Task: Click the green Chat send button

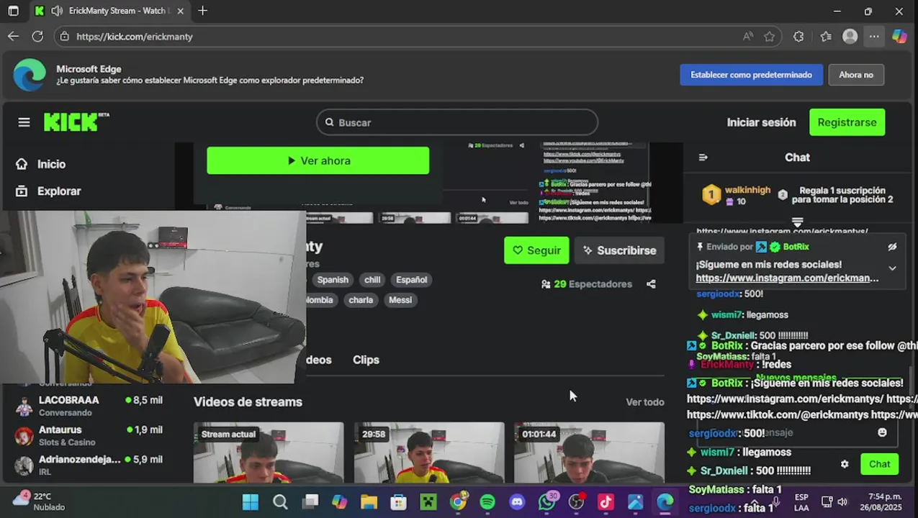Action: 879,464
